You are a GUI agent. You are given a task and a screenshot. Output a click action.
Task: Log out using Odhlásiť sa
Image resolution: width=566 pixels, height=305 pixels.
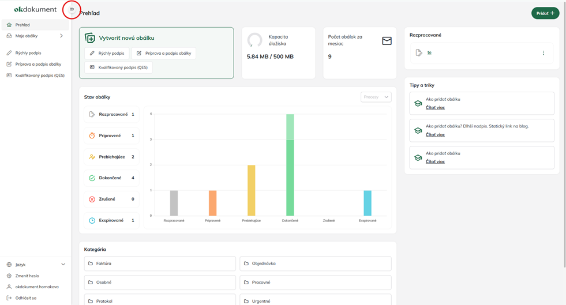[x=26, y=298]
